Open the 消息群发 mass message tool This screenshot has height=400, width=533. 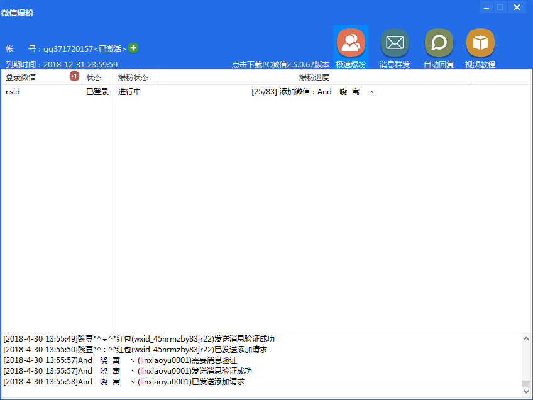click(x=395, y=47)
